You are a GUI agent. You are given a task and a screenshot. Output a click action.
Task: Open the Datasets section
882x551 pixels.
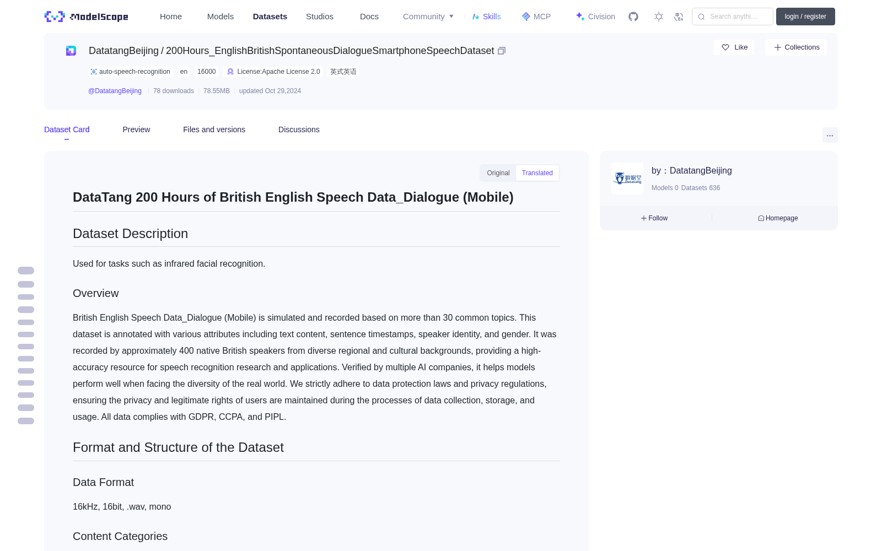pos(270,17)
